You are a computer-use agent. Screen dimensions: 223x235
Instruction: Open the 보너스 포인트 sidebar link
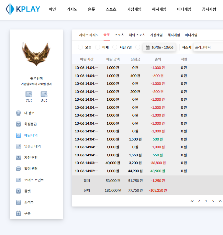click(x=34, y=180)
